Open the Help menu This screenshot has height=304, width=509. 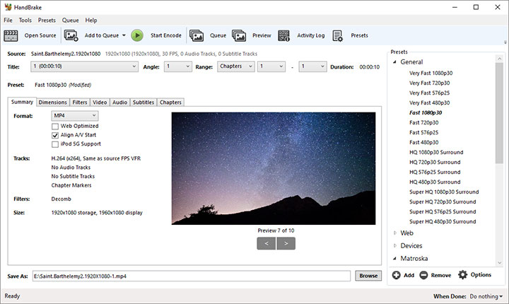click(91, 20)
